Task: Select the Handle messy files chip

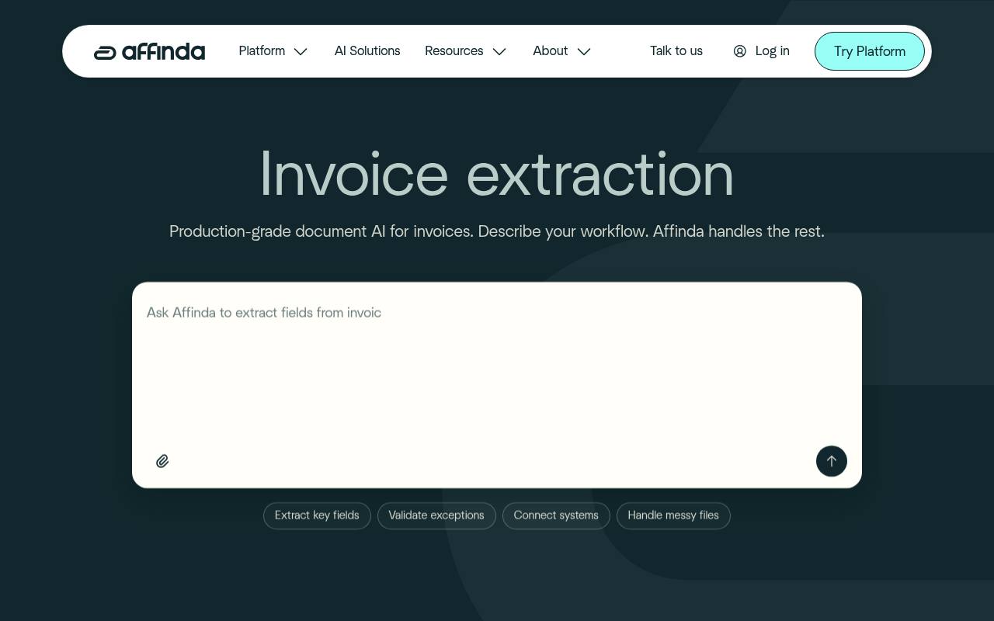Action: [673, 515]
